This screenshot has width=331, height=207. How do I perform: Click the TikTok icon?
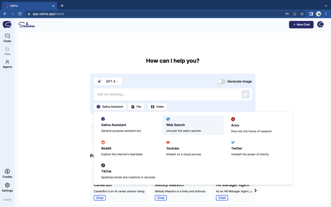tap(103, 165)
